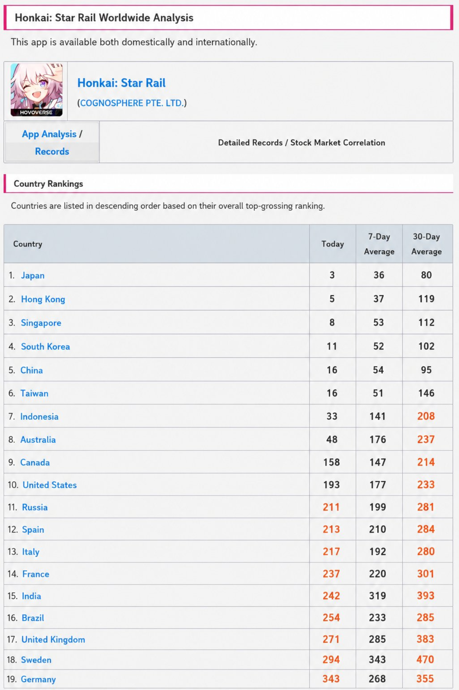Screen dimensions: 459x690
Task: Open the Singapore country link
Action: pyautogui.click(x=41, y=323)
